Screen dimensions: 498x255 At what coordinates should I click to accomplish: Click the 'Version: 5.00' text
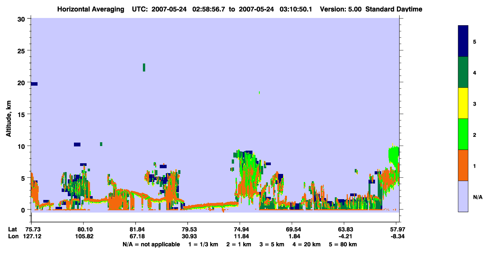pos(340,9)
